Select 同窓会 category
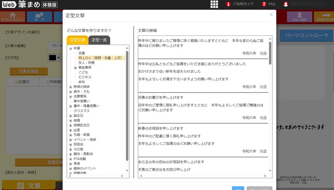The width and height of the screenshot is (334, 190). (x=78, y=144)
